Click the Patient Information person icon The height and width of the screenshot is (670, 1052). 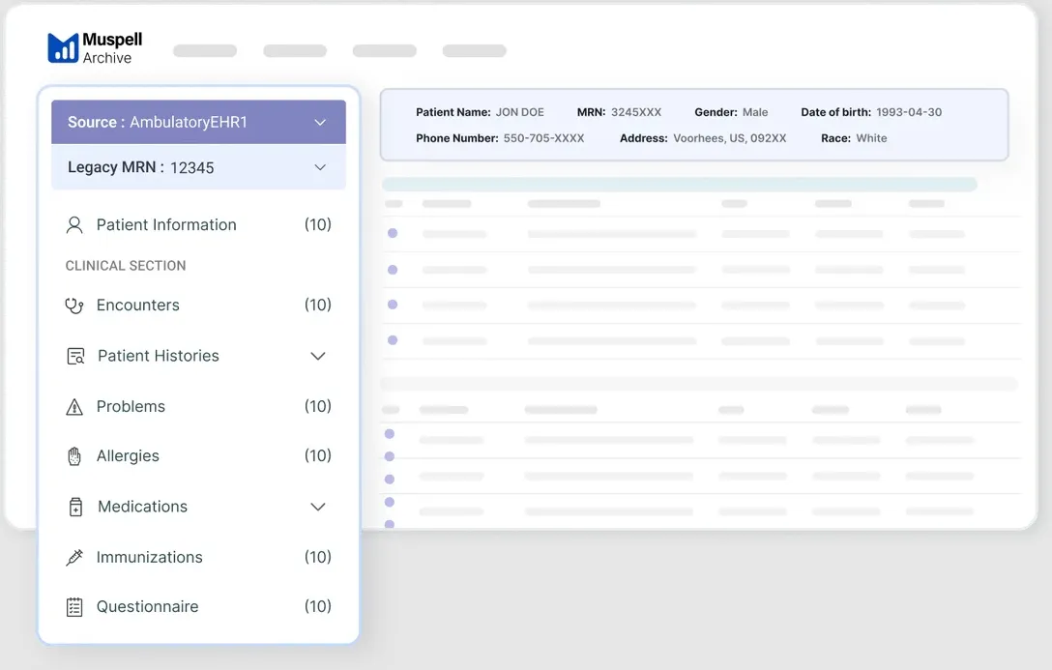tap(74, 225)
